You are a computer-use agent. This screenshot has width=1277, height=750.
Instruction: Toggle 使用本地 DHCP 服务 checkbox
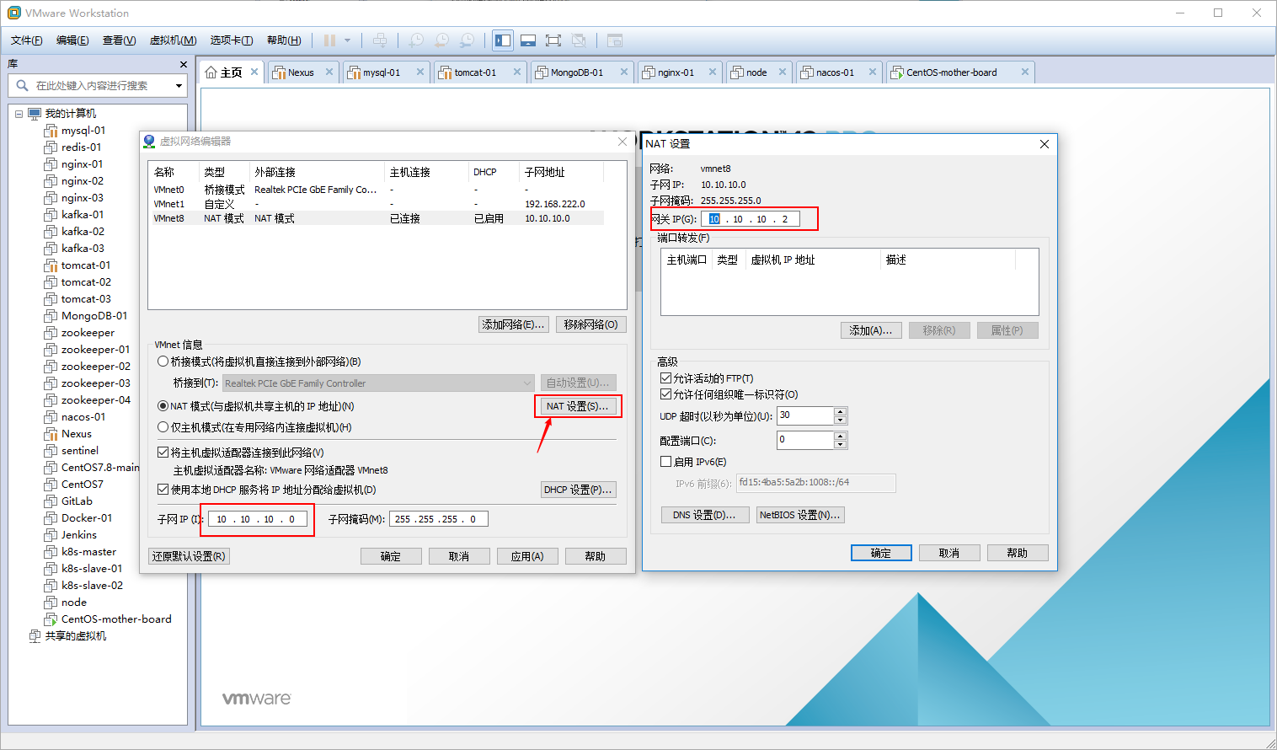point(163,490)
